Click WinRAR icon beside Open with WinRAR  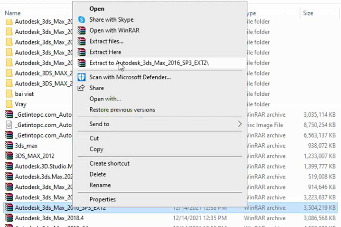coord(81,30)
